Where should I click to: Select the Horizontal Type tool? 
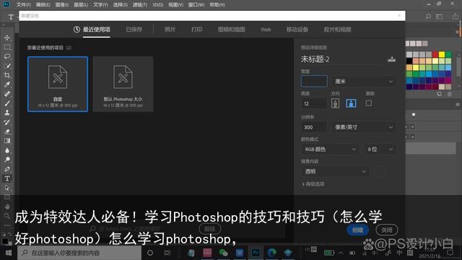click(7, 178)
